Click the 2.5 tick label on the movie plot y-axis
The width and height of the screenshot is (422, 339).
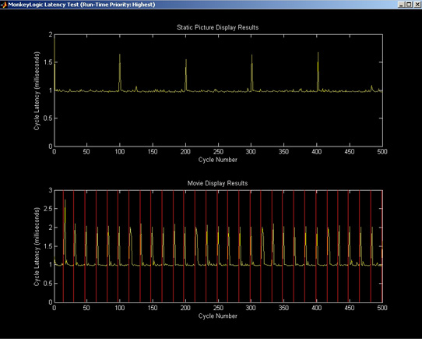click(49, 209)
